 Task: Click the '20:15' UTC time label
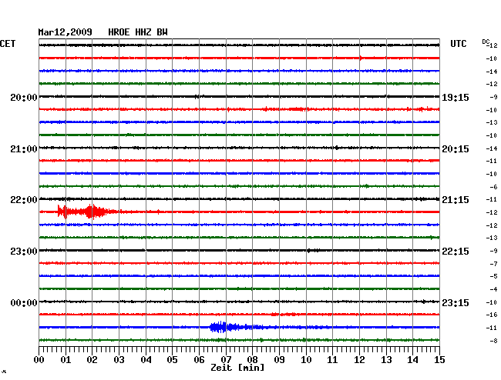click(x=456, y=149)
